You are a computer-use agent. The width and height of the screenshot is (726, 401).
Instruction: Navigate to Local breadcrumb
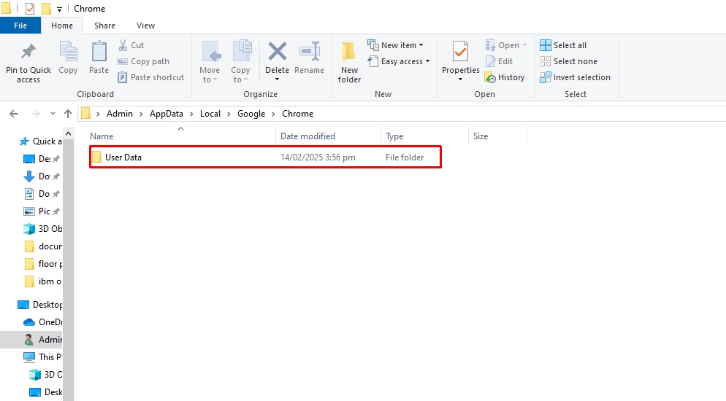click(x=210, y=114)
